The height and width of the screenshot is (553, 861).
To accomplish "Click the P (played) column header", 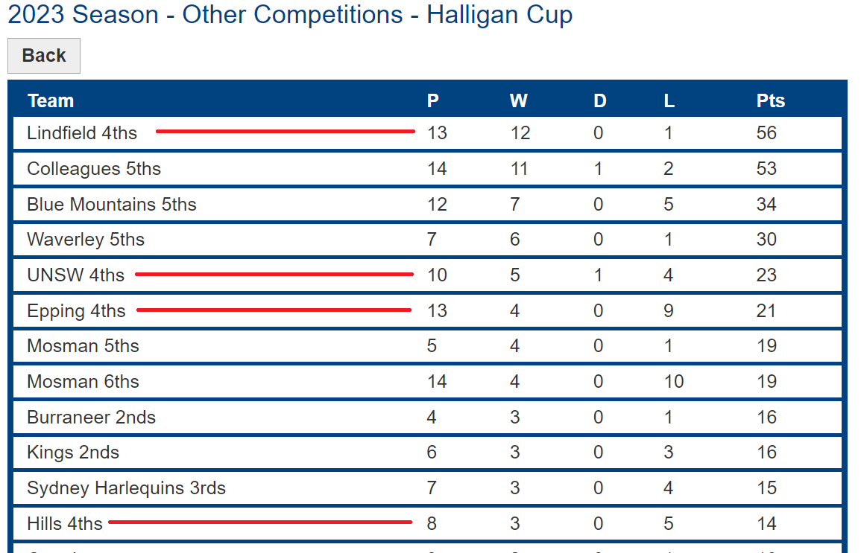I will (x=433, y=100).
